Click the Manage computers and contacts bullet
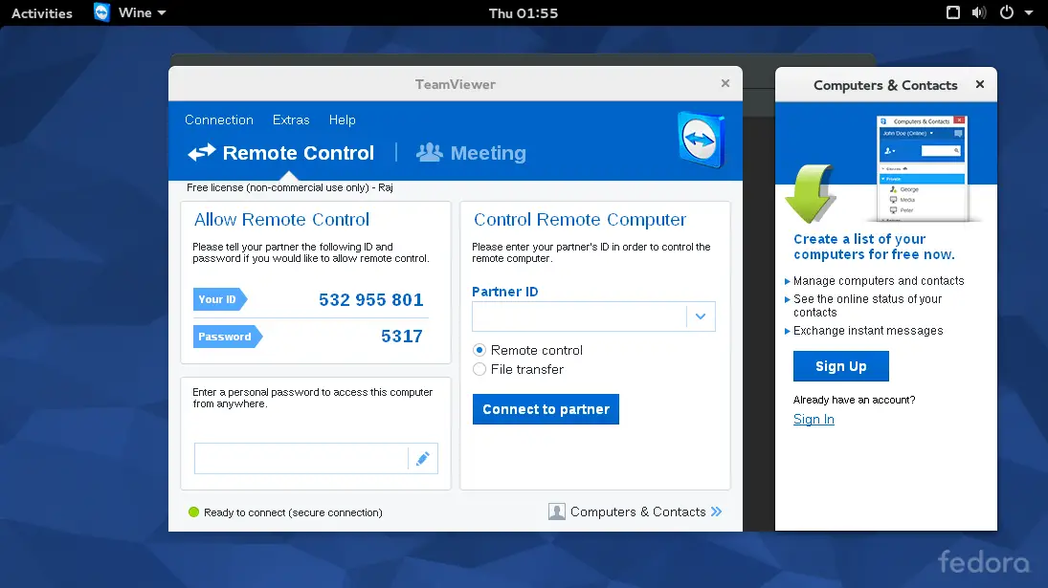 tap(879, 281)
